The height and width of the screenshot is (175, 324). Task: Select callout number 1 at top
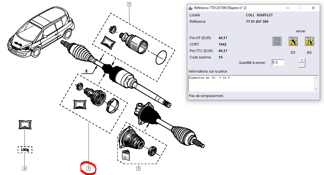pos(129,4)
